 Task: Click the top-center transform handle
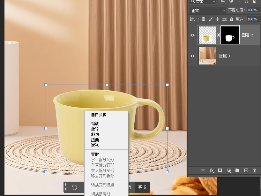107,85
